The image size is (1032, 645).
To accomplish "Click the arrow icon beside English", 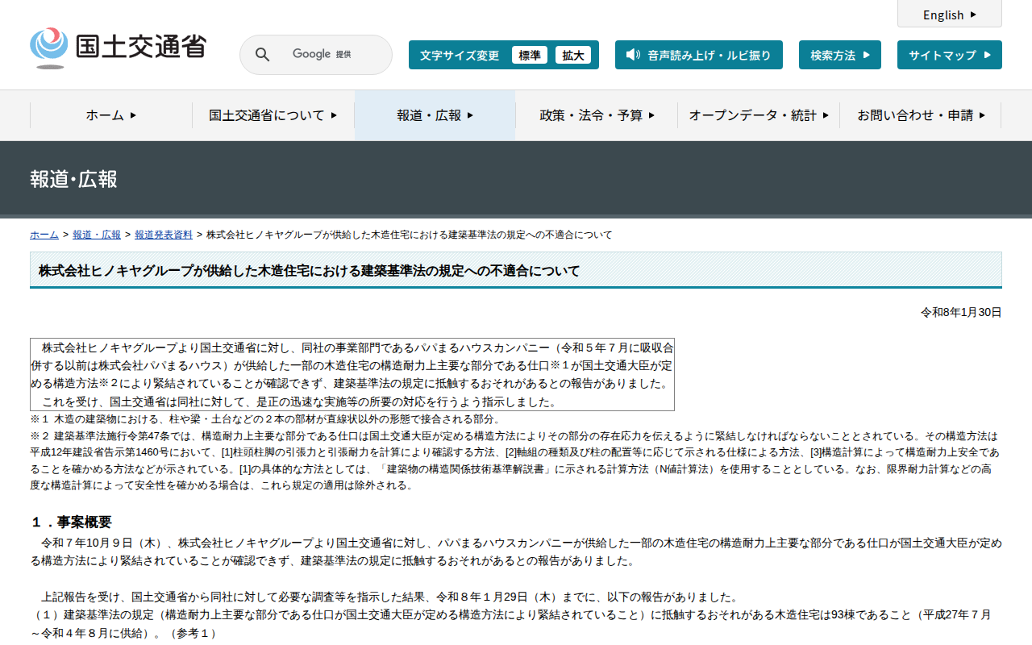I will tap(973, 15).
